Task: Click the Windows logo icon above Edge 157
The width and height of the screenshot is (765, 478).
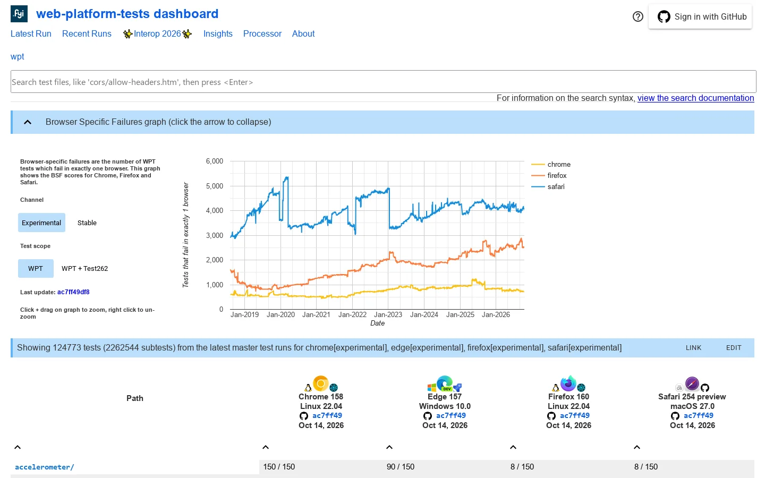Action: pos(432,388)
